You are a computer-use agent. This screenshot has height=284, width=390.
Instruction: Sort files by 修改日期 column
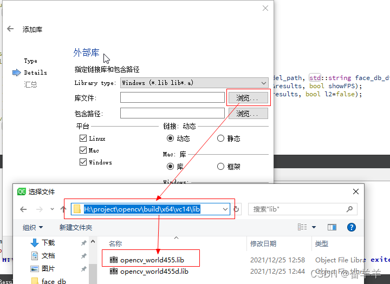point(263,244)
